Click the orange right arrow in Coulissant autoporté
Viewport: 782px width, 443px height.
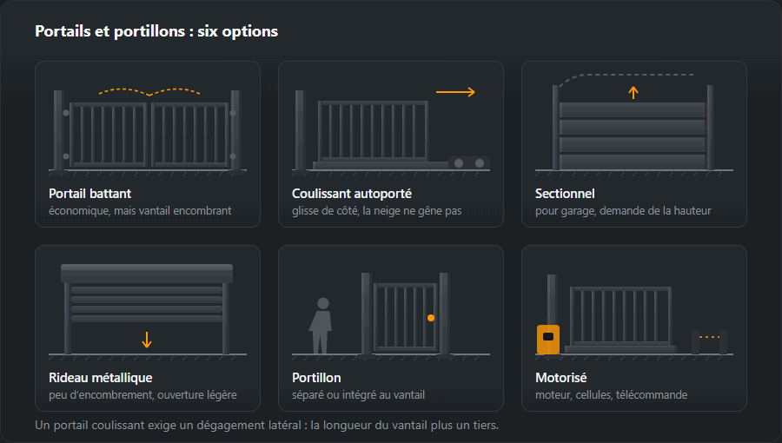pos(455,92)
